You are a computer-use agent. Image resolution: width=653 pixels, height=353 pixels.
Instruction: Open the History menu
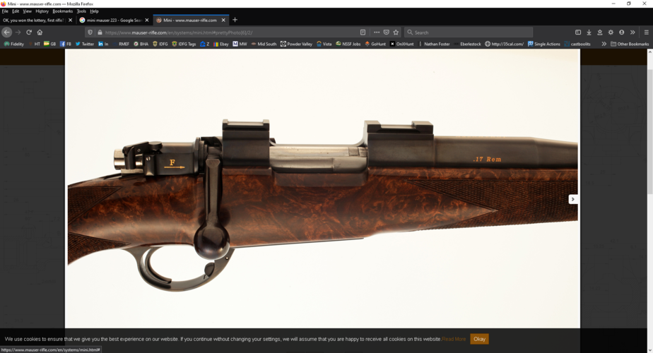pos(42,11)
